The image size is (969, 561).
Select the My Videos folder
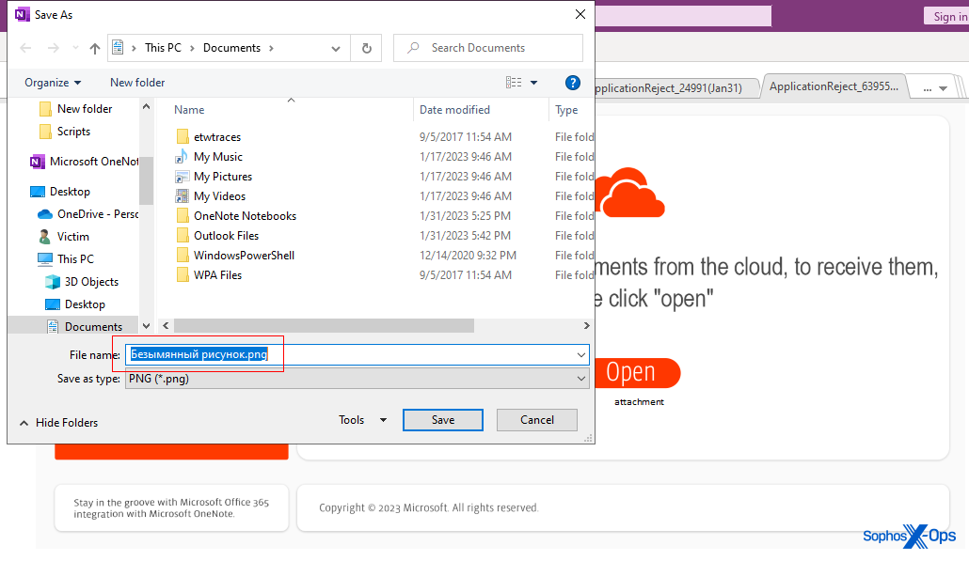tap(219, 196)
